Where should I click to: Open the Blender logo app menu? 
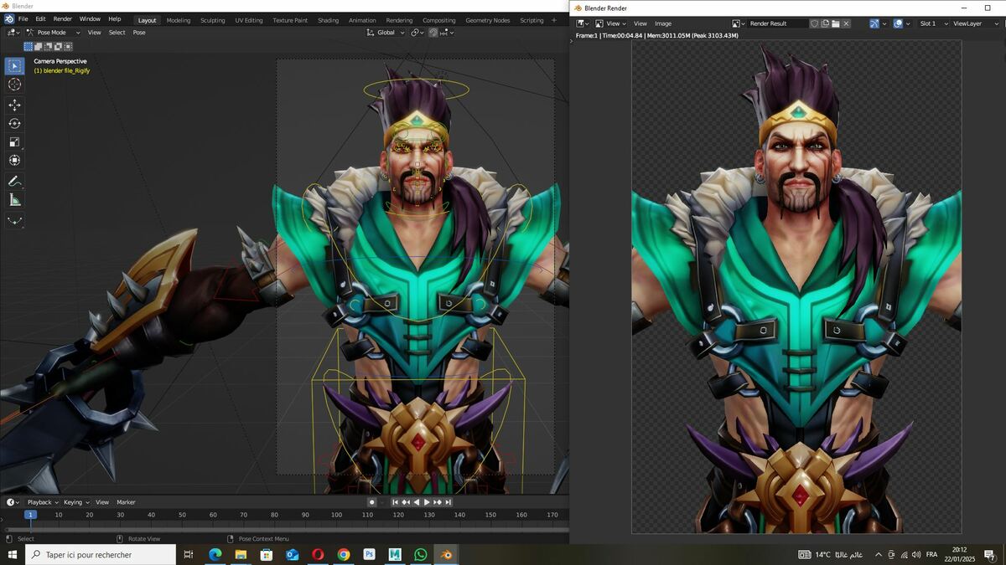point(9,19)
